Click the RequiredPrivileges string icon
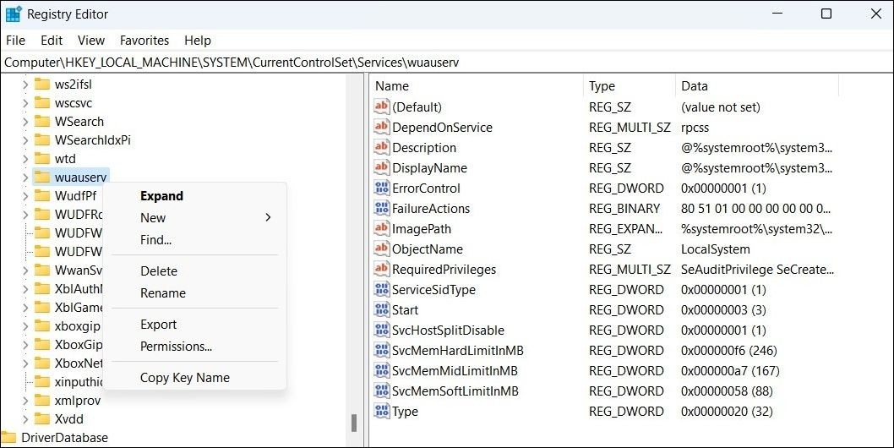Viewport: 894px width, 448px height. [381, 269]
